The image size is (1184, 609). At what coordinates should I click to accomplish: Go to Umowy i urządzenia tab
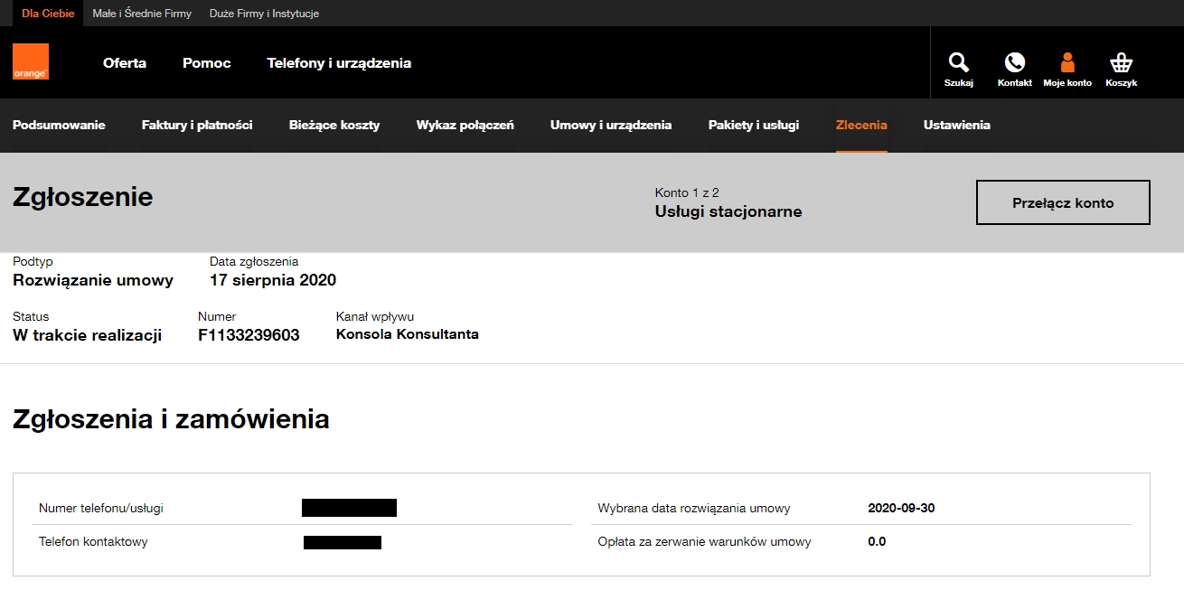tap(611, 125)
